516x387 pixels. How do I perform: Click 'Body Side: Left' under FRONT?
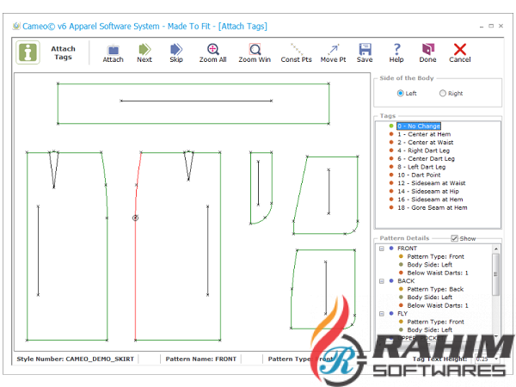[x=430, y=265]
